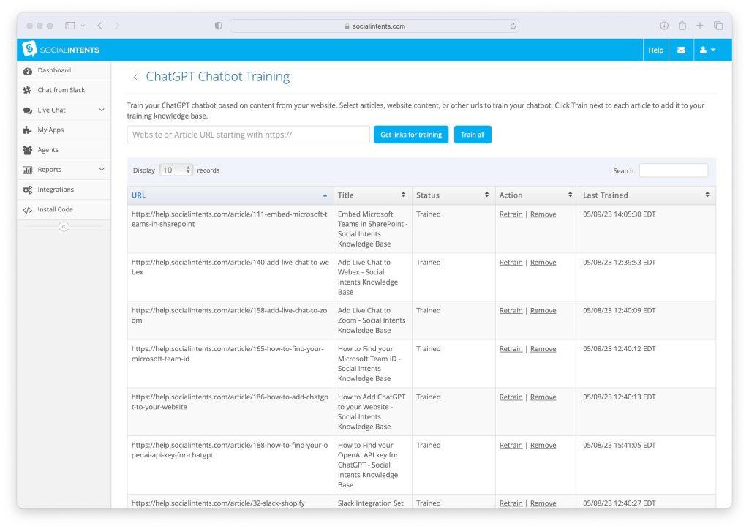Viewport: 749px width, 529px height.
Task: Retrain the add-live-chat-to-zoom article
Action: [511, 311]
